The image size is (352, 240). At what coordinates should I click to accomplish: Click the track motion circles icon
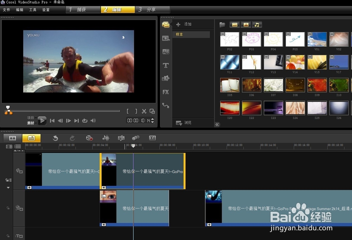136,138
